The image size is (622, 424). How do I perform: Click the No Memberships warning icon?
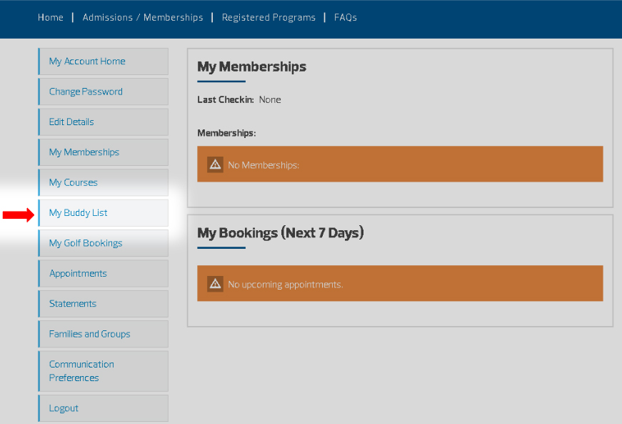point(215,164)
